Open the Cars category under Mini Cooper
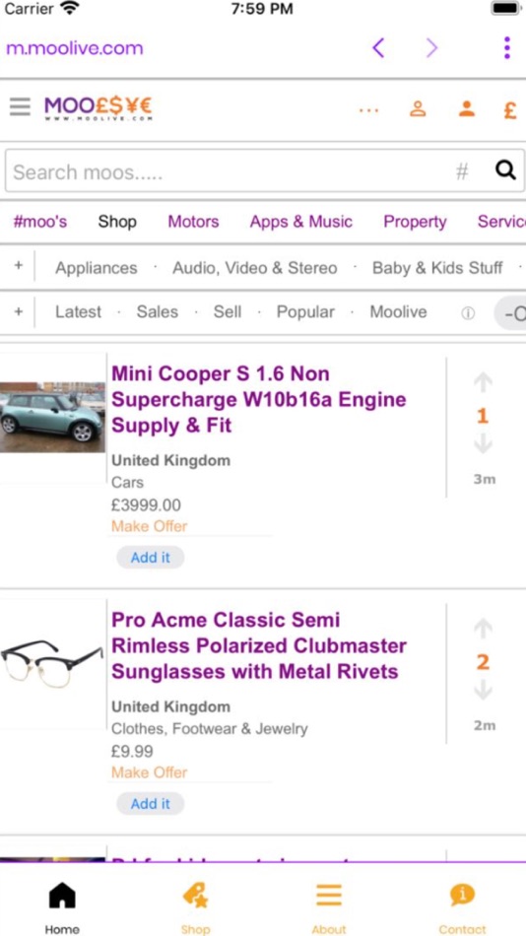526x936 pixels. coord(127,482)
